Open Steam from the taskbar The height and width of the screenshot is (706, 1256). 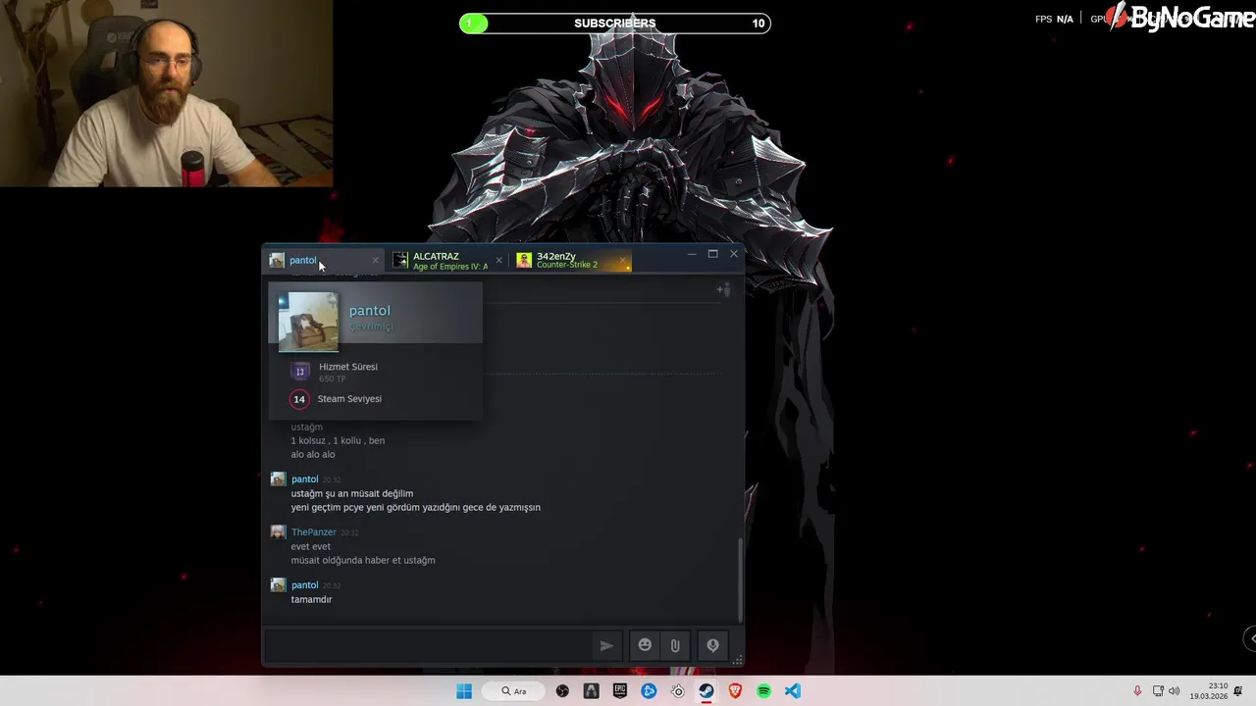[706, 691]
